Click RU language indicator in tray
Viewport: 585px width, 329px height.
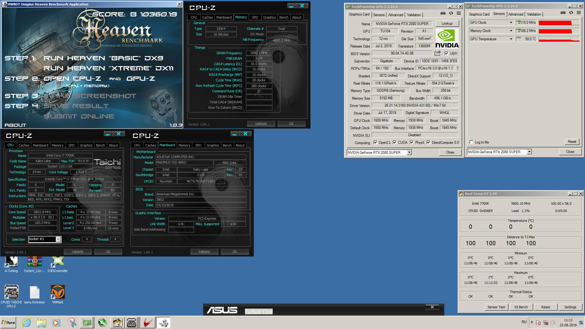pyautogui.click(x=524, y=322)
